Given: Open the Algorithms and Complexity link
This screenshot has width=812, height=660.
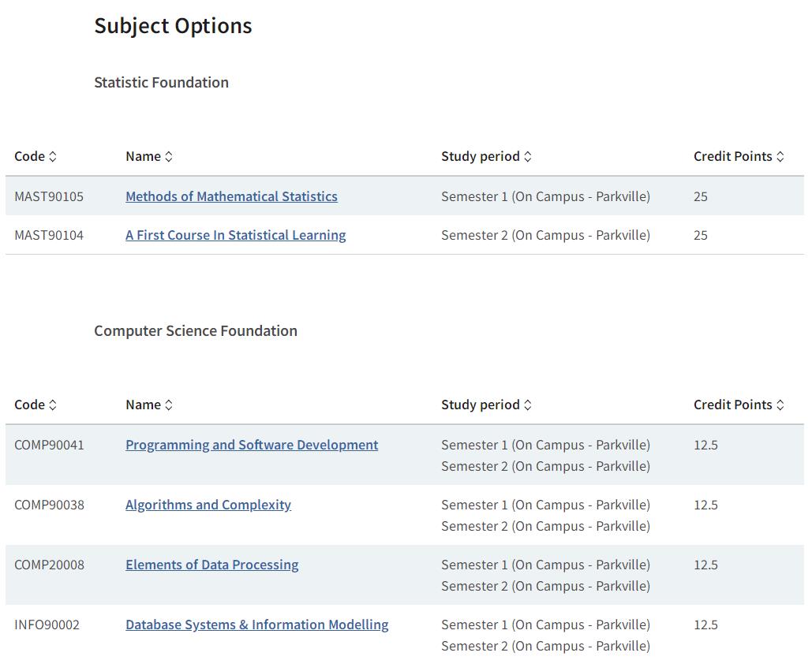Looking at the screenshot, I should tap(208, 505).
